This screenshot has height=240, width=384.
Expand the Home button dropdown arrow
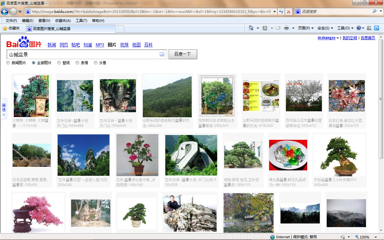pyautogui.click(x=258, y=28)
